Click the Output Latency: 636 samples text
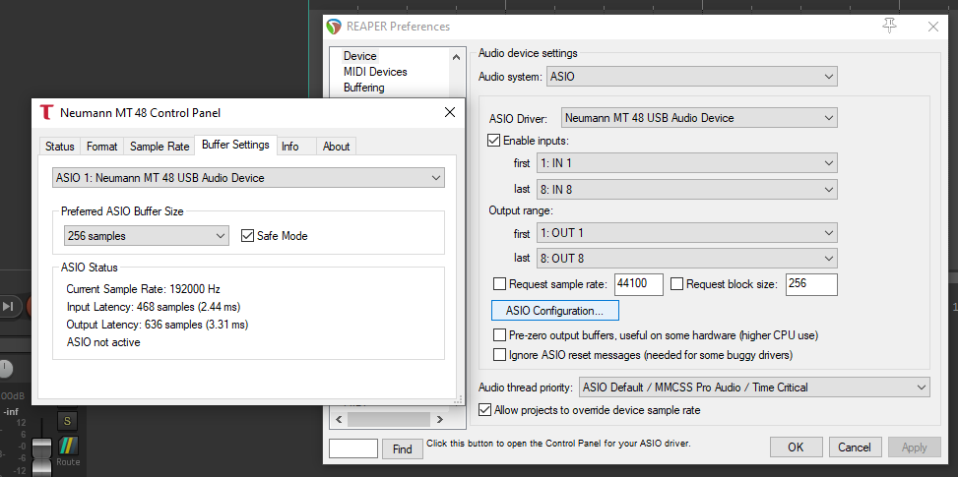Viewport: 958px width, 477px height. click(157, 324)
